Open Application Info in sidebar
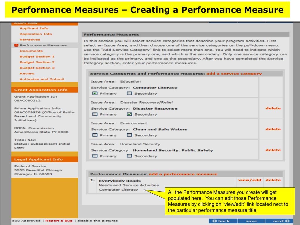 (x=36, y=34)
